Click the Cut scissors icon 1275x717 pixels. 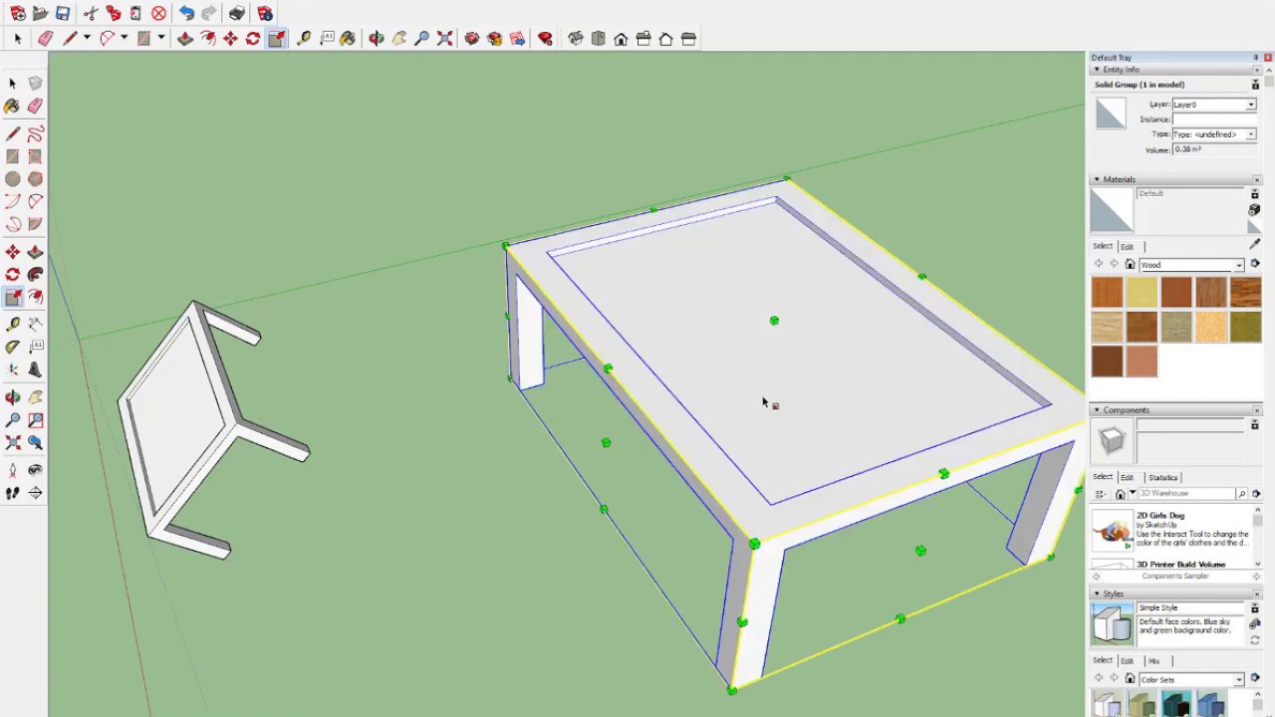[91, 13]
